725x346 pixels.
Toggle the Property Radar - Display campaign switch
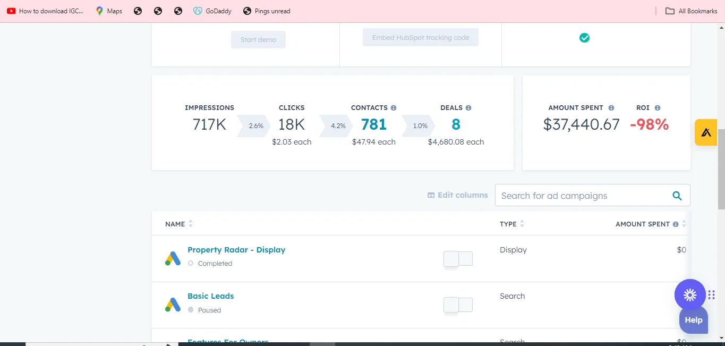click(458, 259)
